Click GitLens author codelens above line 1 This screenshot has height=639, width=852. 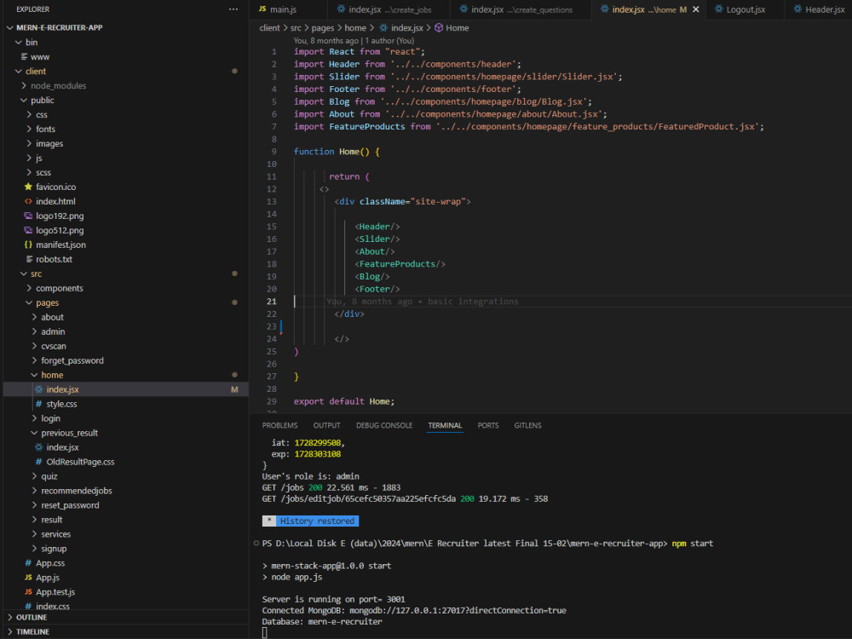(x=354, y=41)
